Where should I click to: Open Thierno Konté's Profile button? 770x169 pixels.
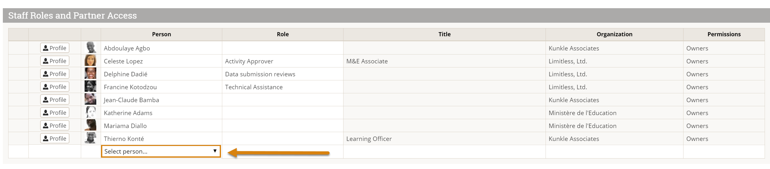[55, 138]
